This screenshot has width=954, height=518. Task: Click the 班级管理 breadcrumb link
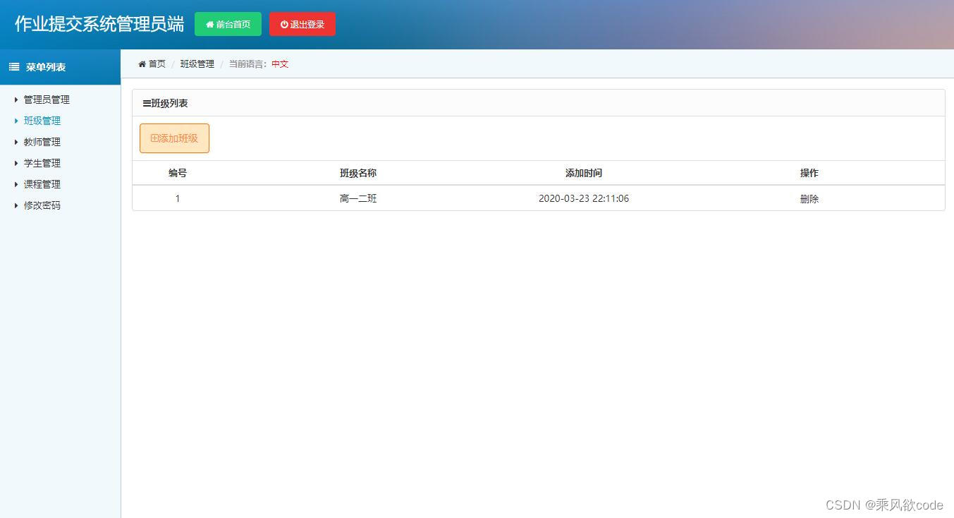pyautogui.click(x=197, y=64)
